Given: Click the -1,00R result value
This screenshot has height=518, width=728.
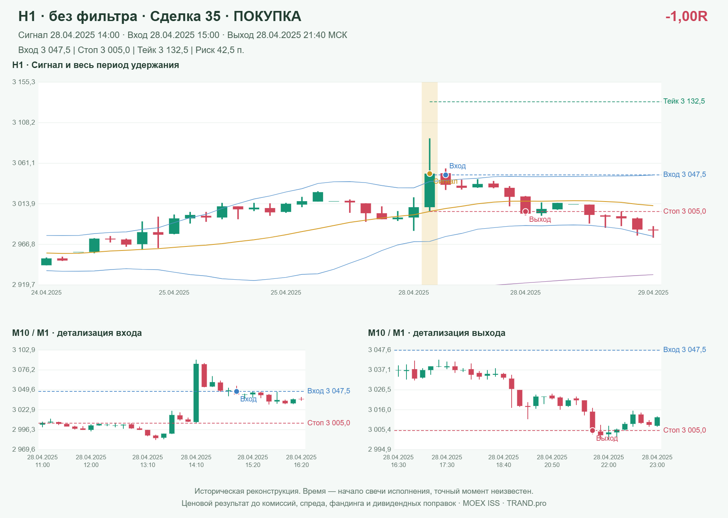Looking at the screenshot, I should pos(686,16).
